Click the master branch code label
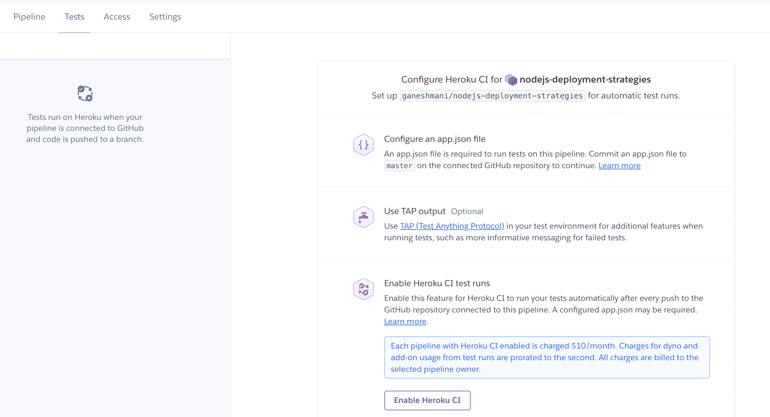770x417 pixels. pyautogui.click(x=399, y=166)
